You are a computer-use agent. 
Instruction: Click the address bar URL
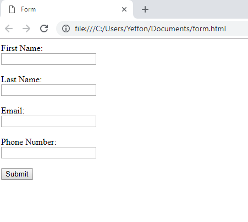click(x=150, y=29)
